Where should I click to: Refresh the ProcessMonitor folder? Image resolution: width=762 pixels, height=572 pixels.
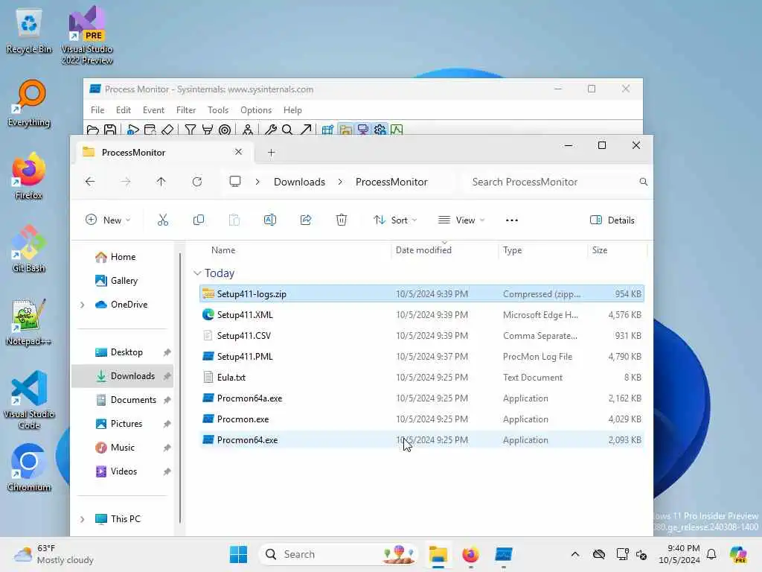[x=196, y=182]
